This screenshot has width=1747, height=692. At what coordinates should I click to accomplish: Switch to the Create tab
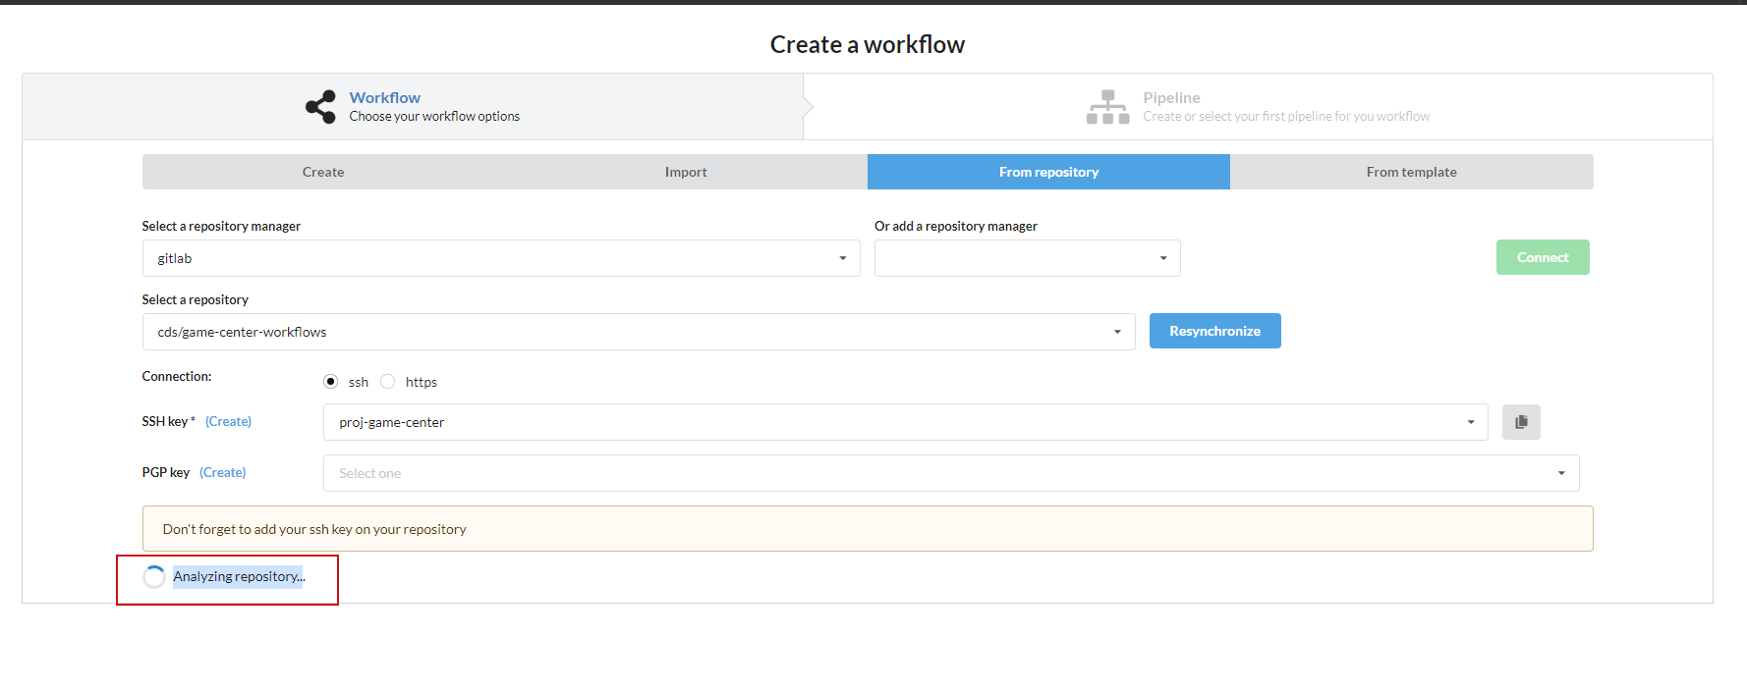323,172
